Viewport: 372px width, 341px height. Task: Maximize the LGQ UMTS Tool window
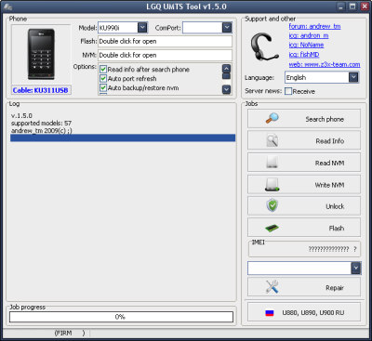(352, 7)
